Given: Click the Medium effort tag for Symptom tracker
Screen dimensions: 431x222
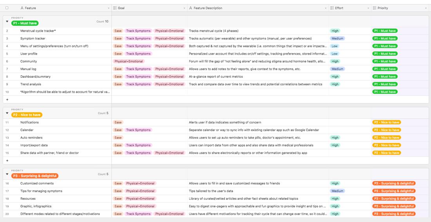Looking at the screenshot, I should coord(337,38).
